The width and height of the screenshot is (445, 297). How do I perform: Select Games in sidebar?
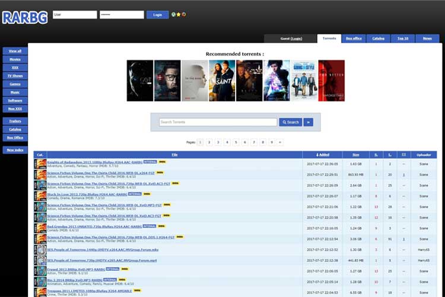pyautogui.click(x=15, y=84)
